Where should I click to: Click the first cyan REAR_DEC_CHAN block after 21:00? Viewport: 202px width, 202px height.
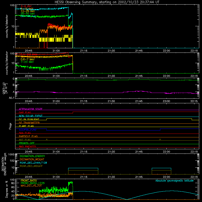[83, 169]
